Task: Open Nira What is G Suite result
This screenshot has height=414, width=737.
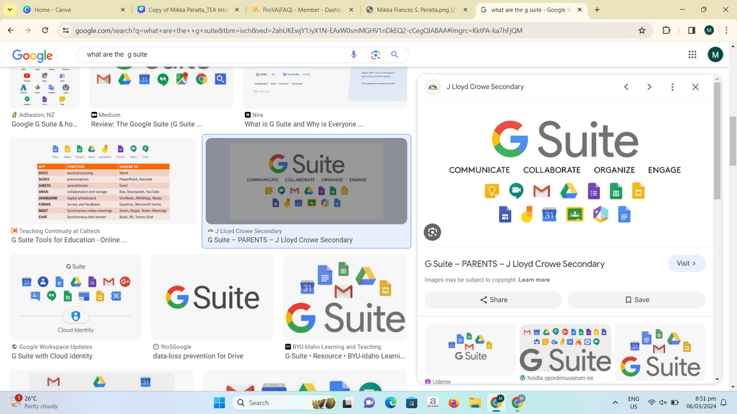Action: point(304,125)
